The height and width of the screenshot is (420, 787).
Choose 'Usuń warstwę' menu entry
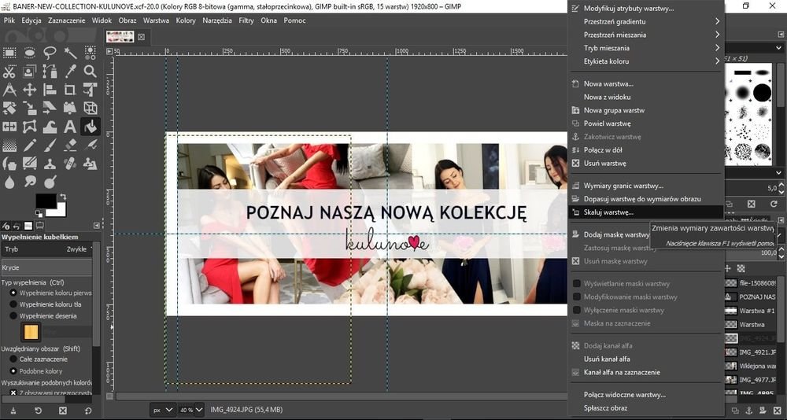645,163
